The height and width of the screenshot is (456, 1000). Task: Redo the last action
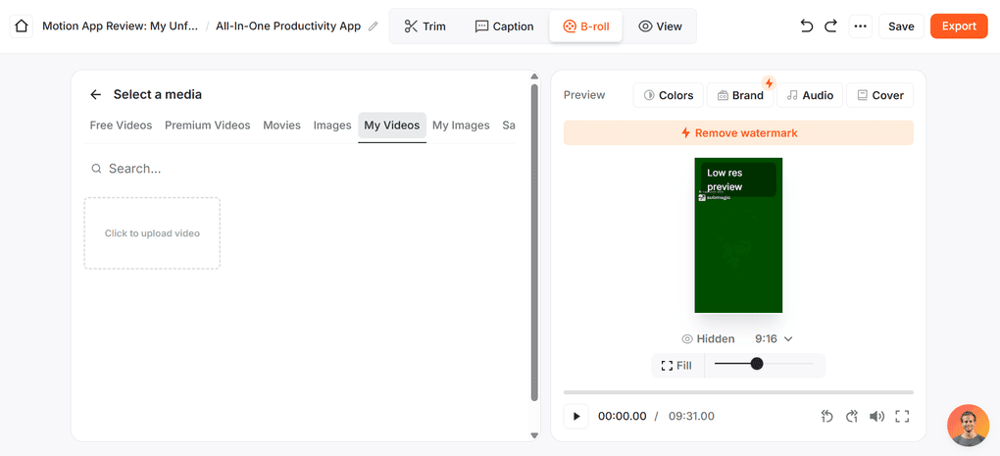830,26
